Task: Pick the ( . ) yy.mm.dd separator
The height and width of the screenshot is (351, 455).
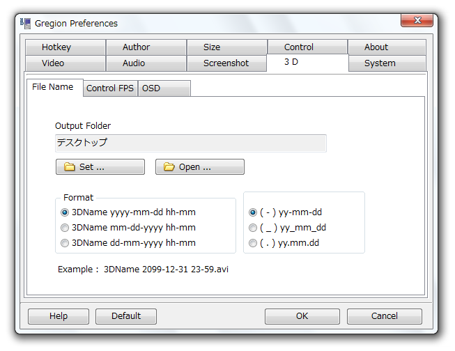Action: click(284, 243)
